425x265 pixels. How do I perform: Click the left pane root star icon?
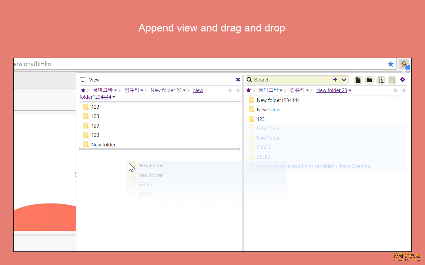click(x=83, y=90)
